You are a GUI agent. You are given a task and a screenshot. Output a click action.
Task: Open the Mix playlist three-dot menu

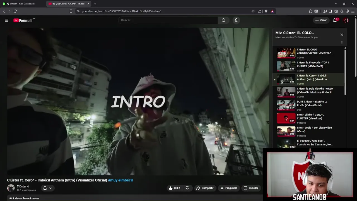coord(342,43)
